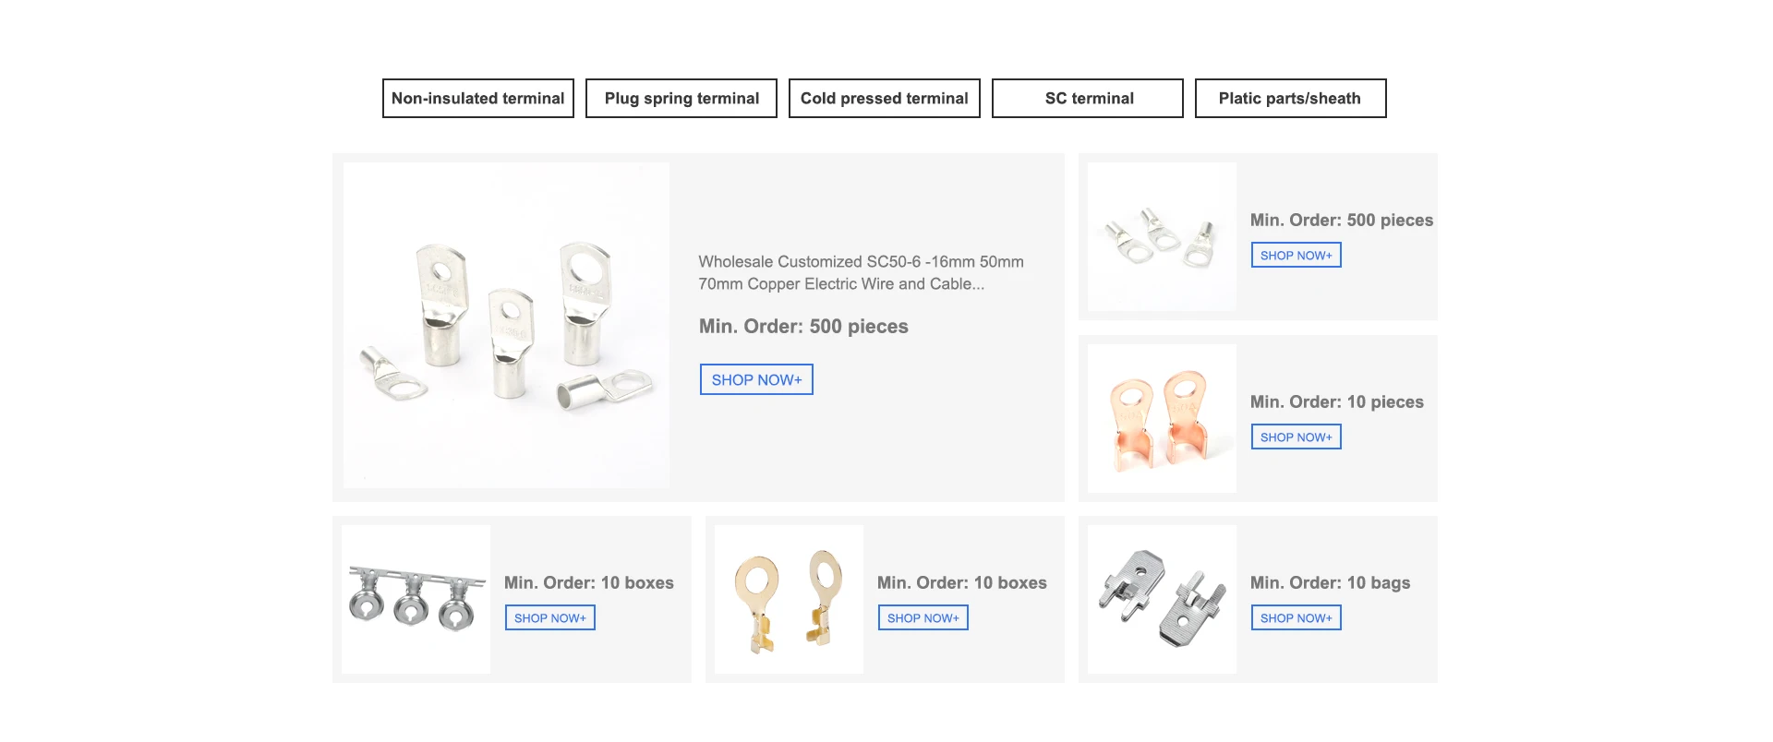The image size is (1773, 742).
Task: Click the brass ring terminals thumbnail
Action: 789,599
